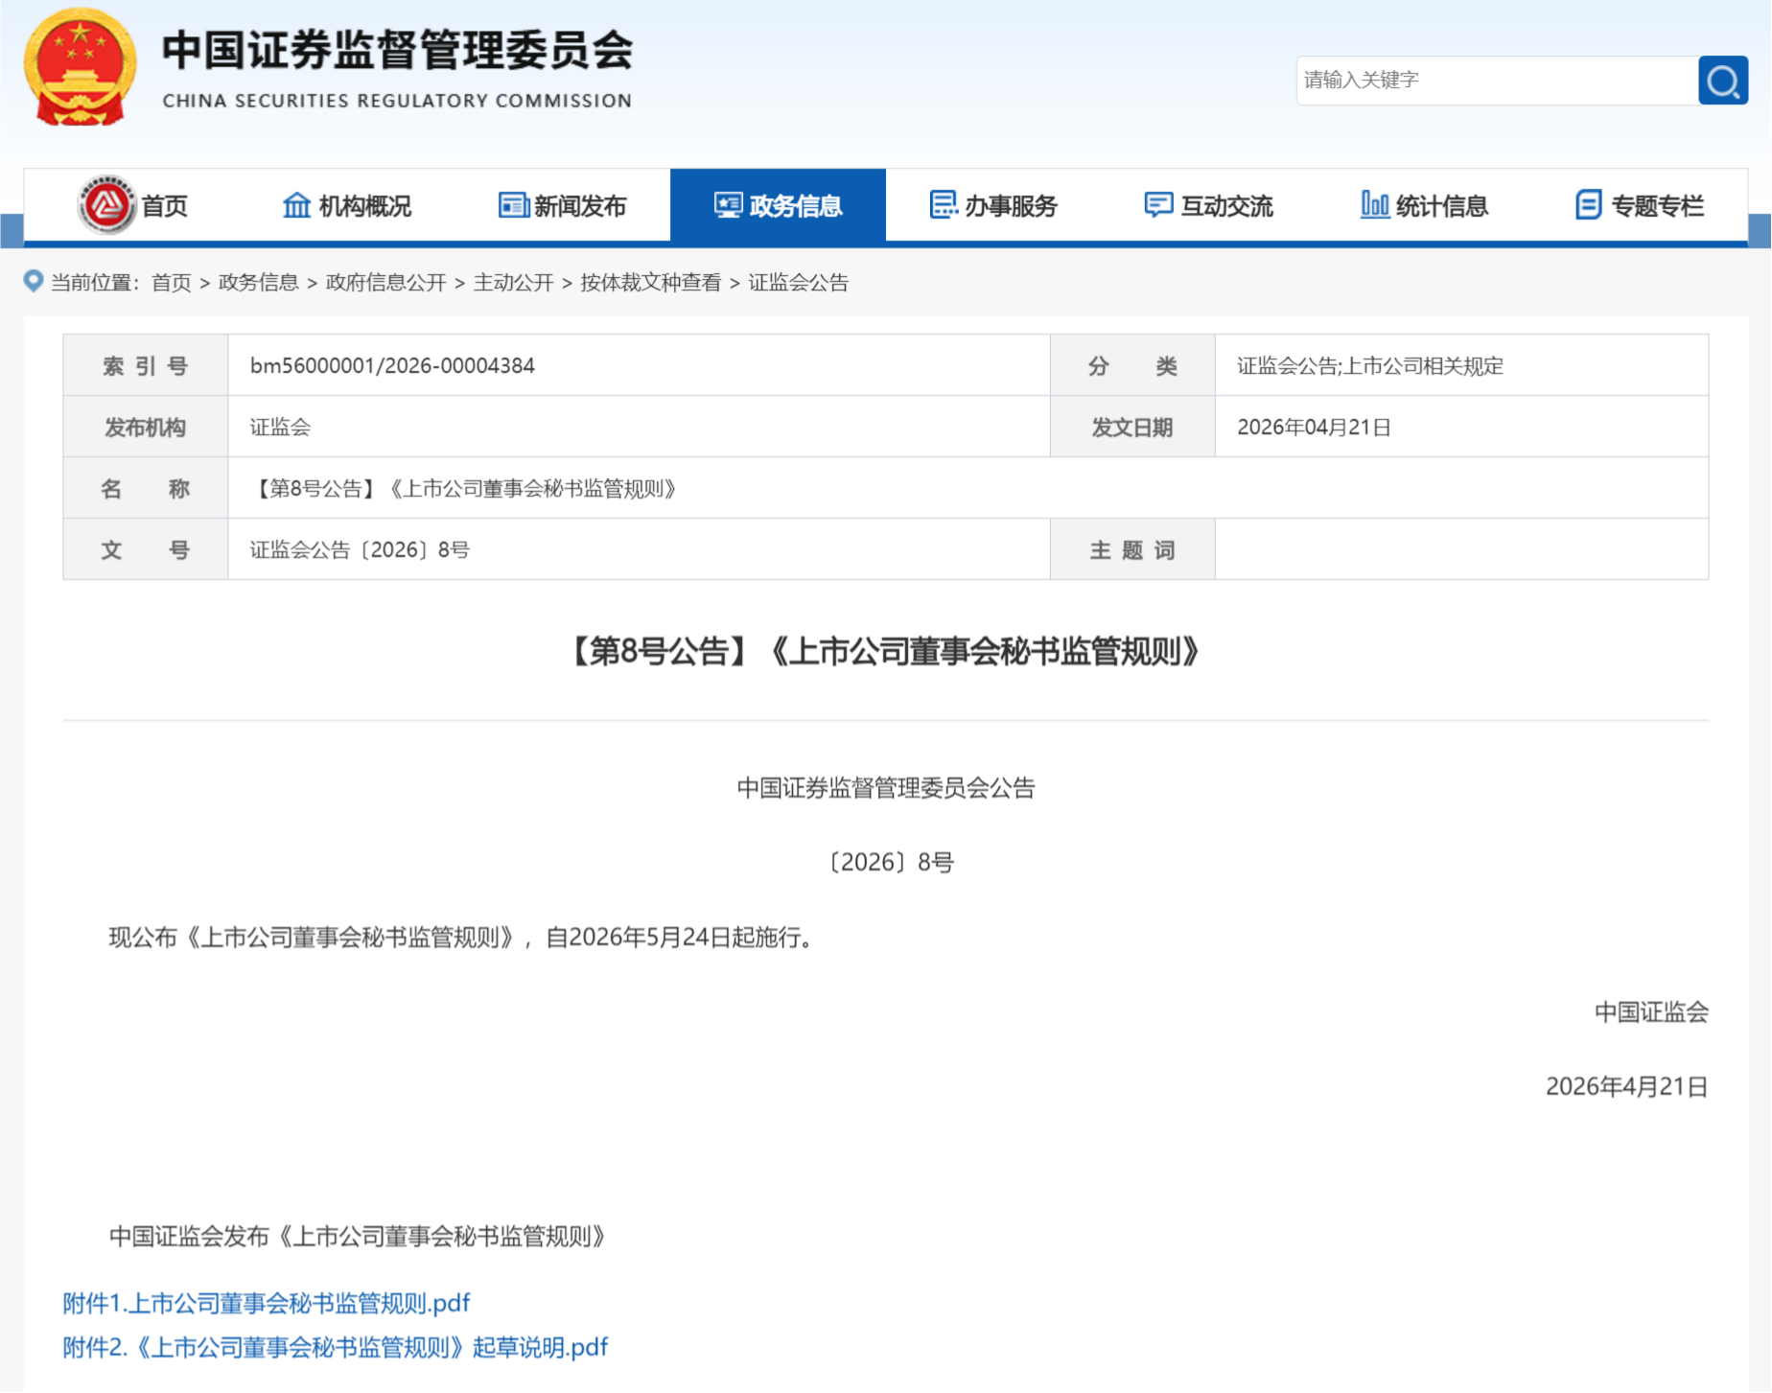Click the location pin icon in breadcrumb
The image size is (1772, 1393).
point(32,282)
